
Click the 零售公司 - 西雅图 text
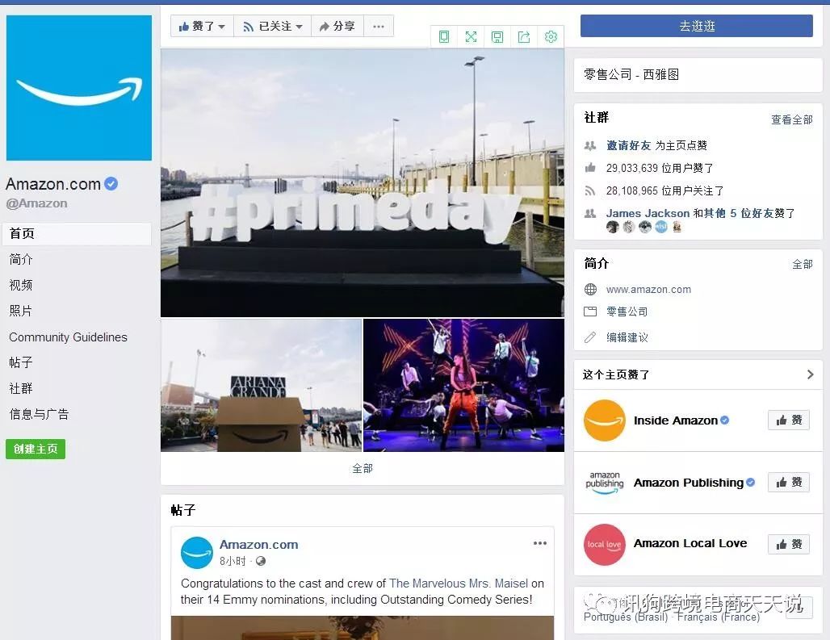631,74
